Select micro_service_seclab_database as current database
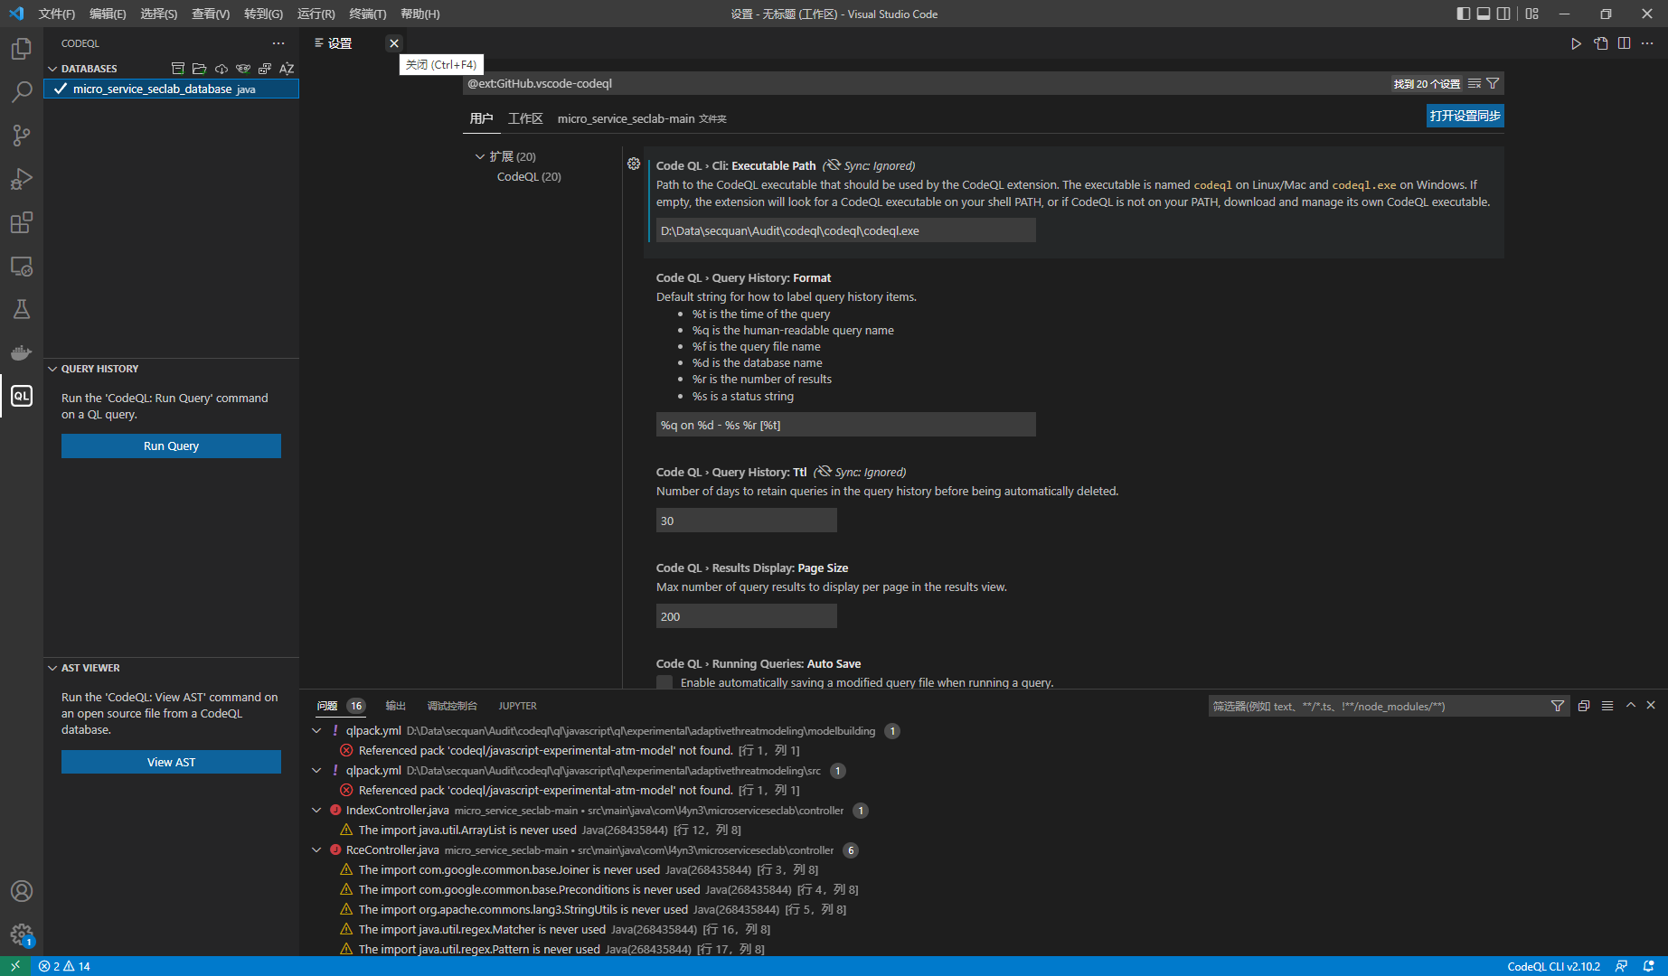Image resolution: width=1668 pixels, height=976 pixels. (x=171, y=89)
